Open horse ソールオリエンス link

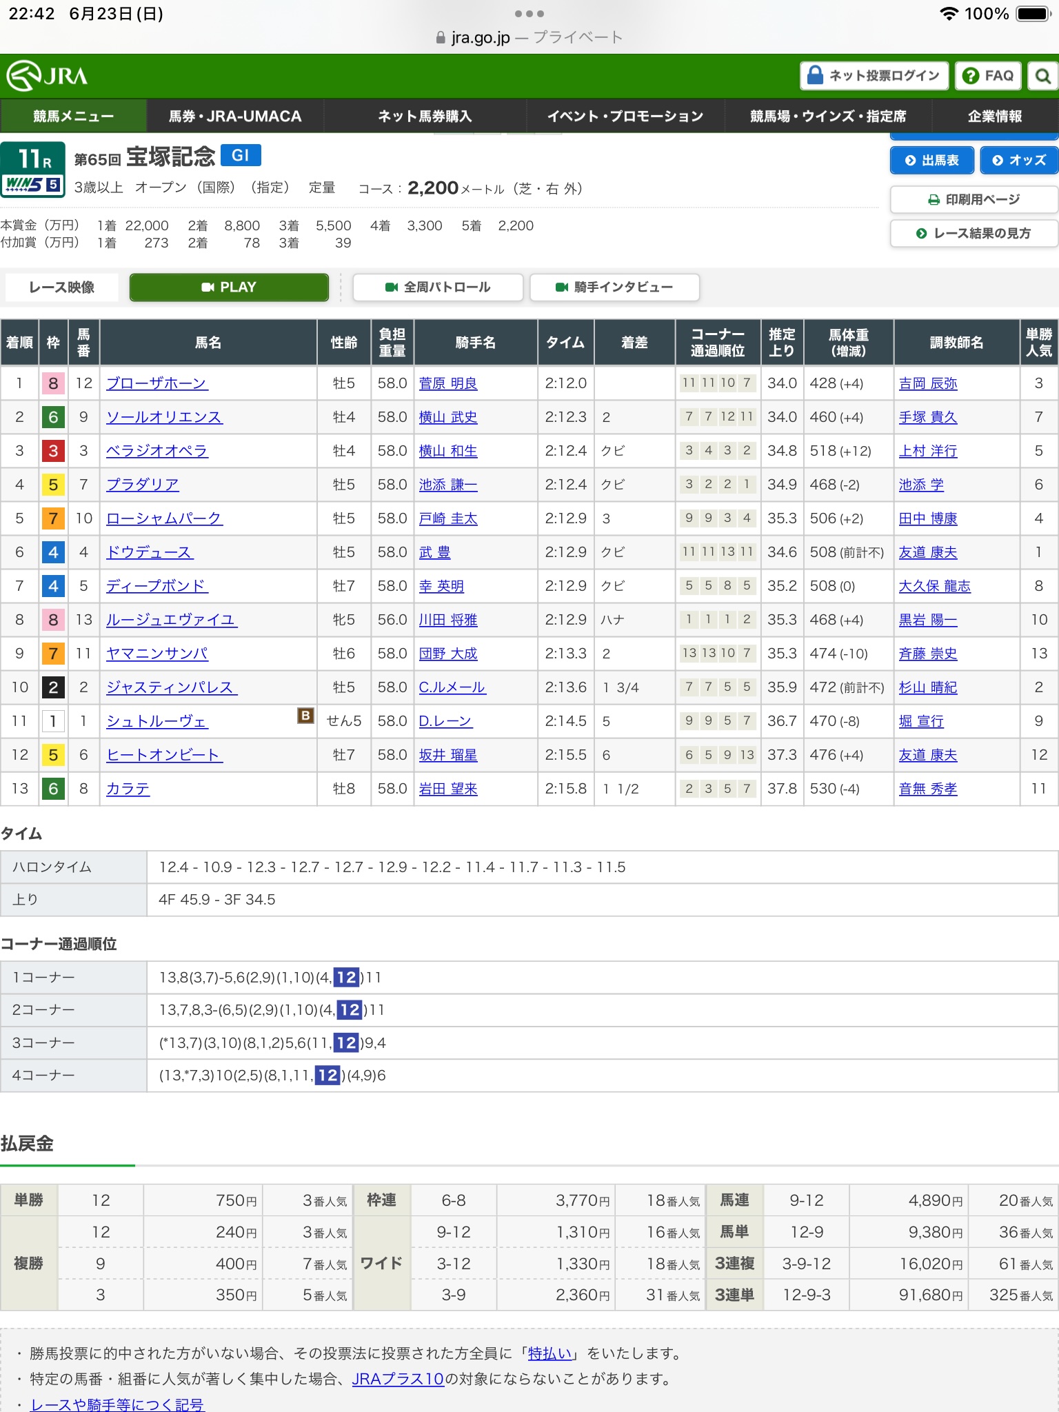click(164, 417)
